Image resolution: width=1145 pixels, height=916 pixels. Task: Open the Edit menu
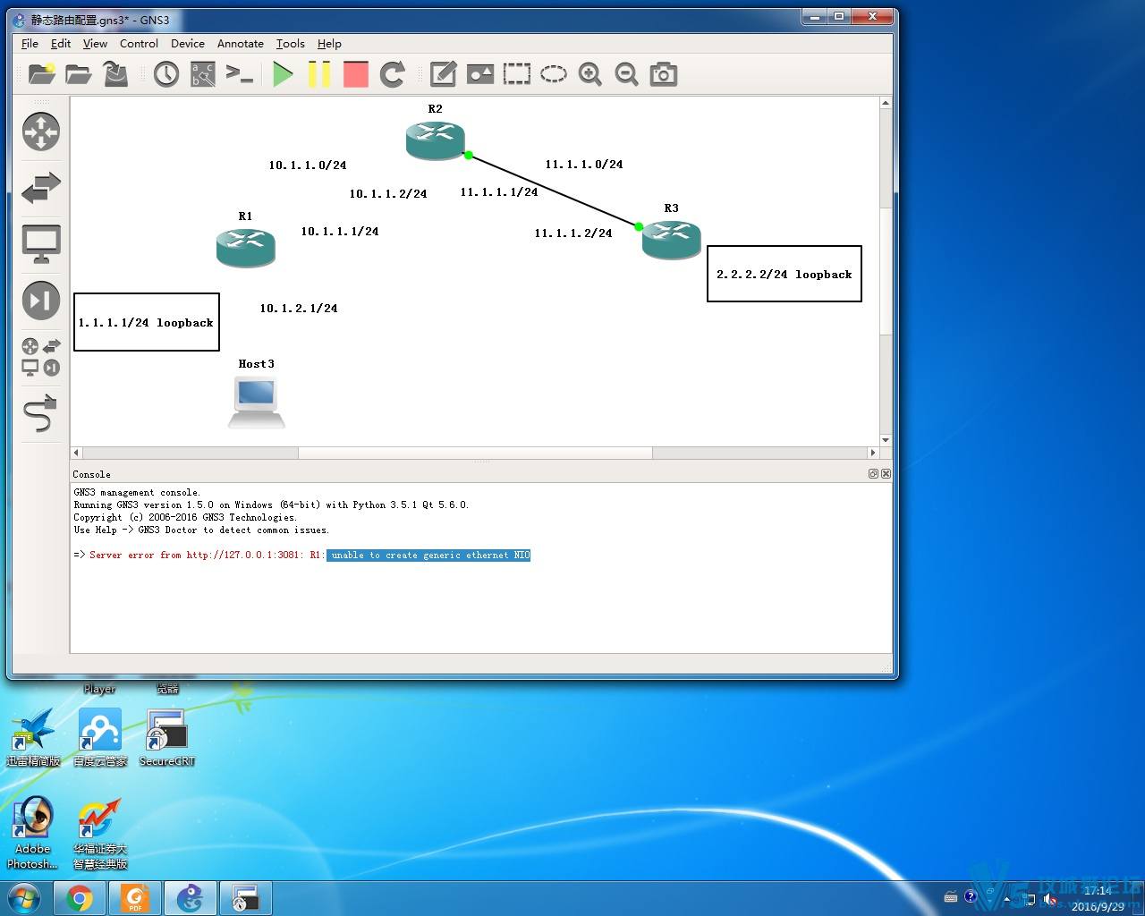[61, 43]
